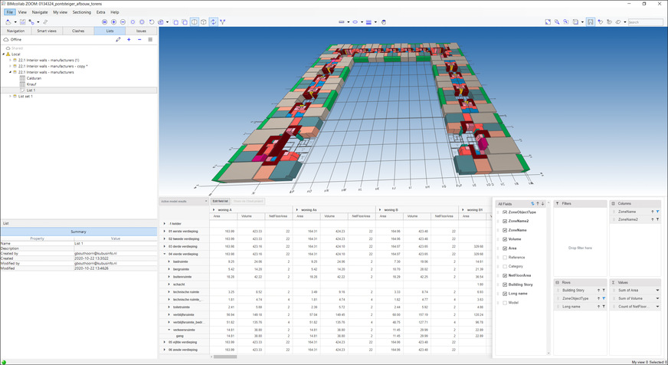The width and height of the screenshot is (668, 365).
Task: Click the zoom out minus toolbar icon
Action: click(124, 22)
